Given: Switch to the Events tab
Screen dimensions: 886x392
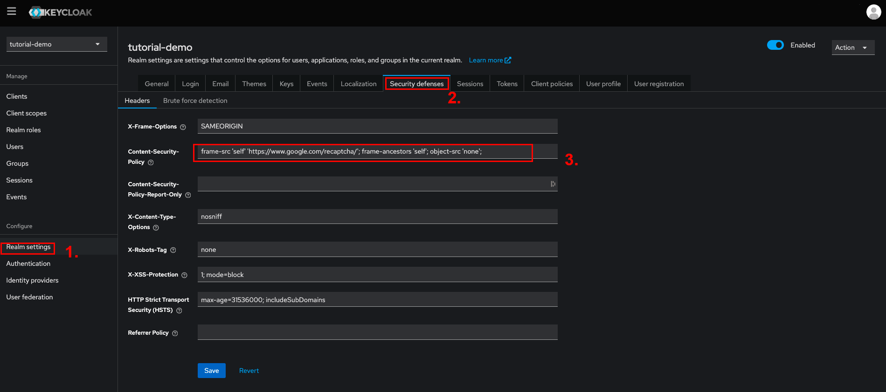Looking at the screenshot, I should (x=317, y=84).
